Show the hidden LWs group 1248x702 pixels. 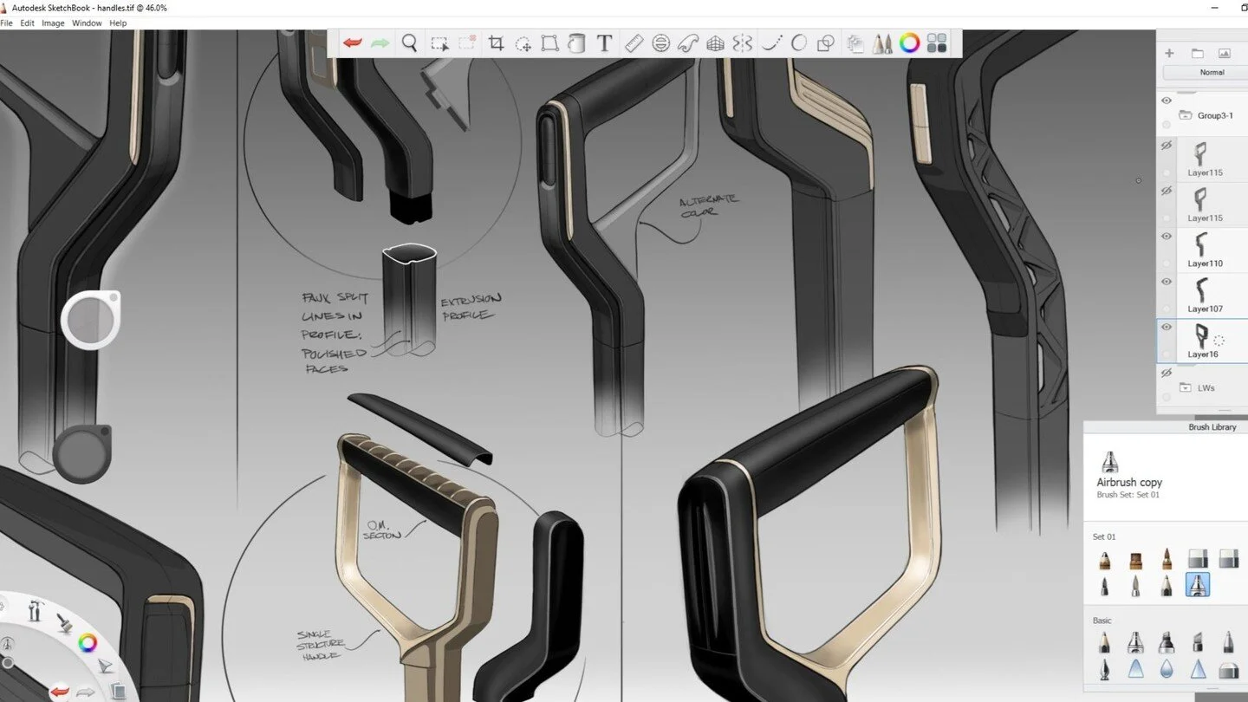click(1167, 373)
